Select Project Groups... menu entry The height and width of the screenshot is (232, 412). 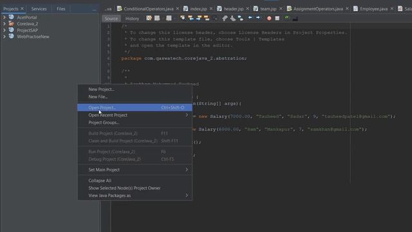click(x=135, y=122)
